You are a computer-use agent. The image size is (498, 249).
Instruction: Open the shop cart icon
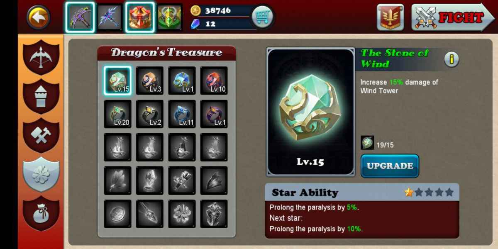tap(262, 17)
